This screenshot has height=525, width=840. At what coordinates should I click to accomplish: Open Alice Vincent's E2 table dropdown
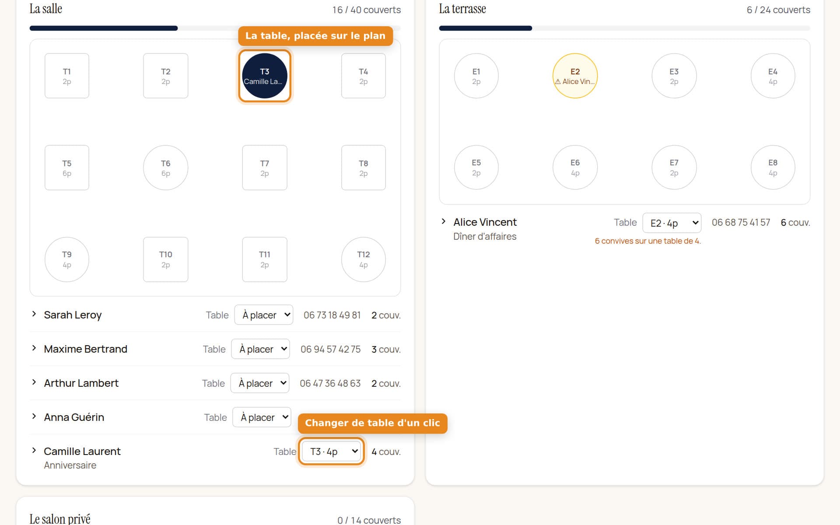point(672,223)
